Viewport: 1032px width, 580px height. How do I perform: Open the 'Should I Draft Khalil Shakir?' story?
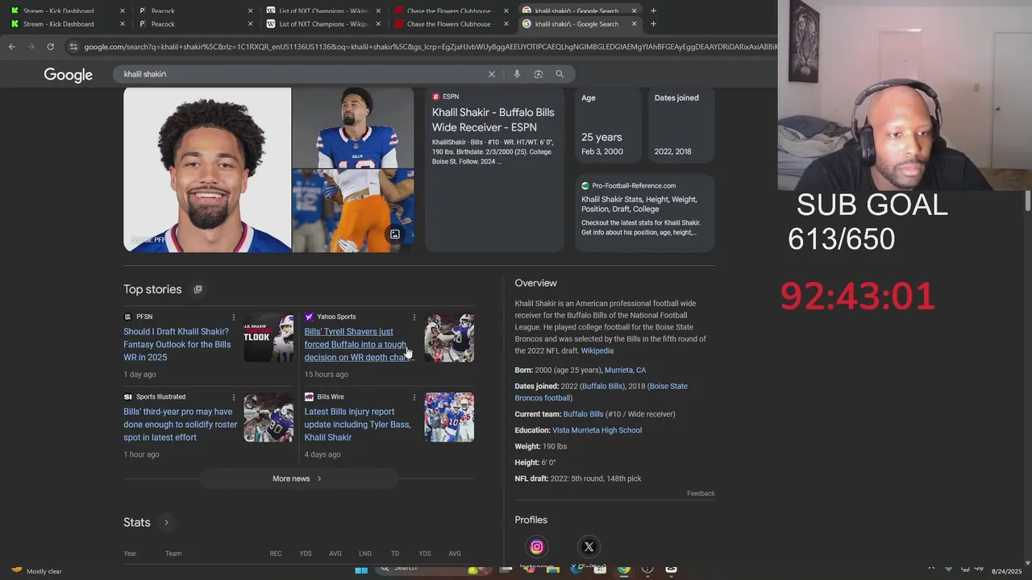click(x=177, y=344)
